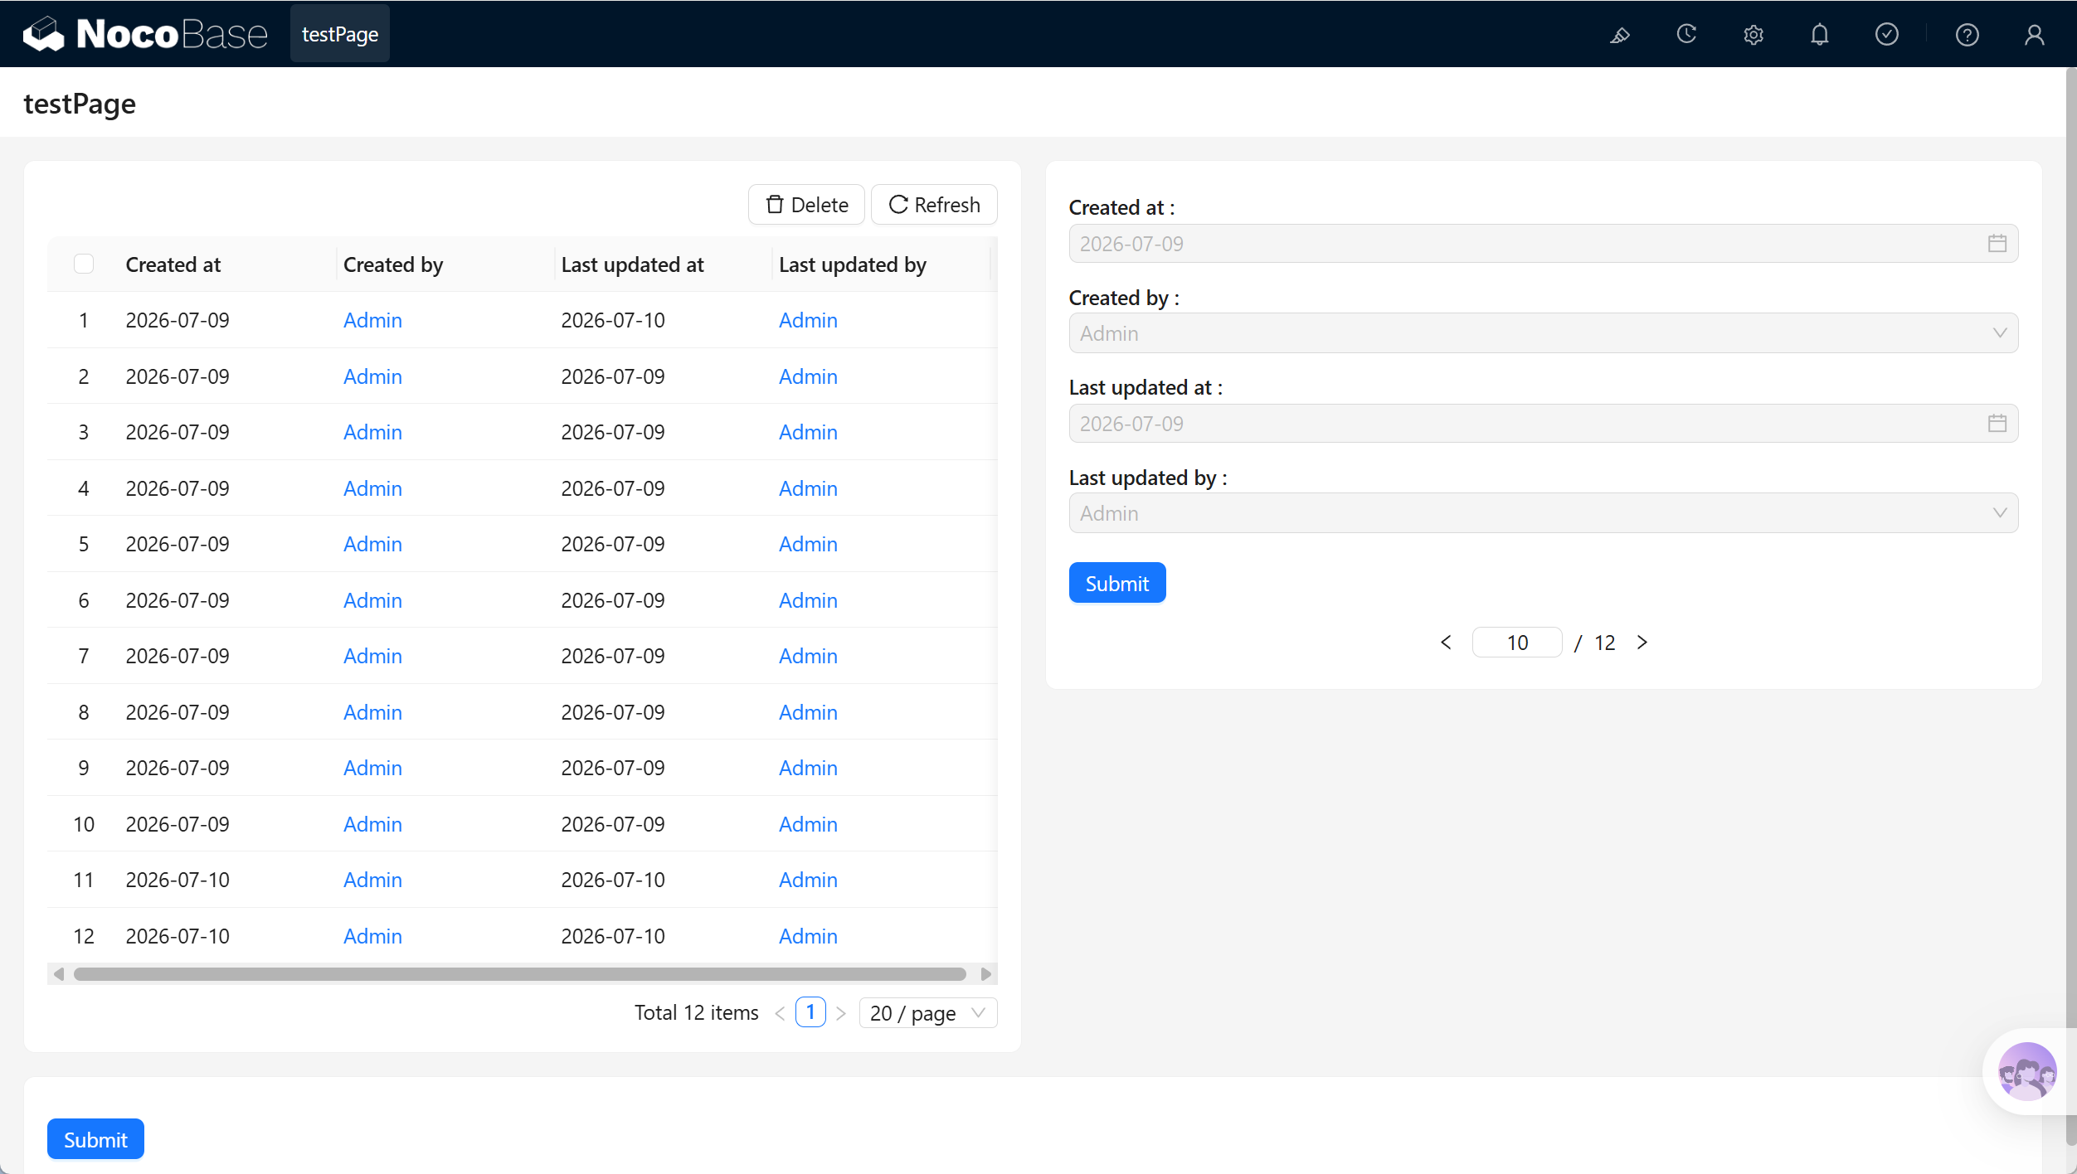Image resolution: width=2077 pixels, height=1174 pixels.
Task: Click row 12 Last updated at 2026-07-10
Action: click(613, 936)
